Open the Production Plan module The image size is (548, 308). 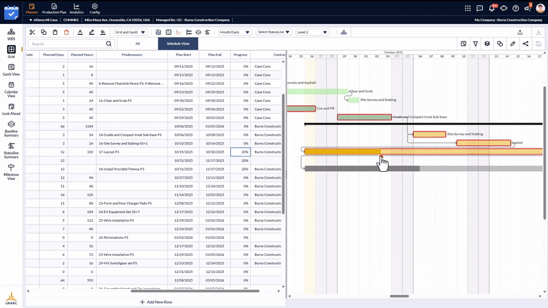click(54, 8)
